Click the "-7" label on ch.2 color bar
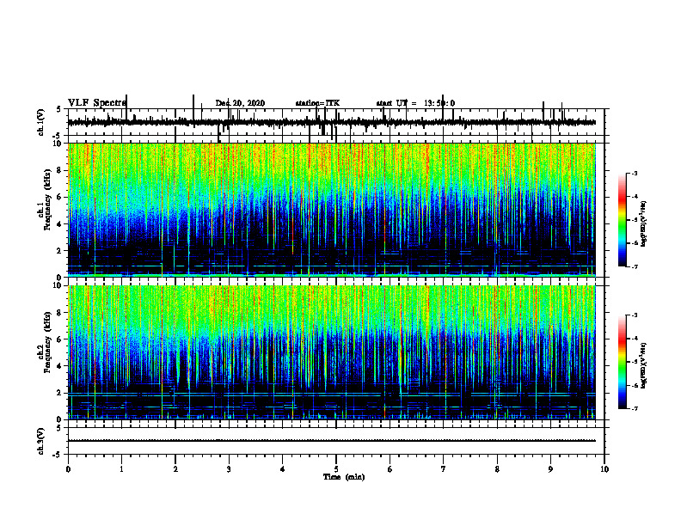The image size is (681, 526). [x=634, y=408]
